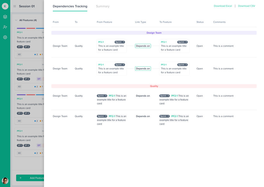Click the SP-1 tag on first feature card
Viewport: 264px width, 187px height.
[x=20, y=47]
